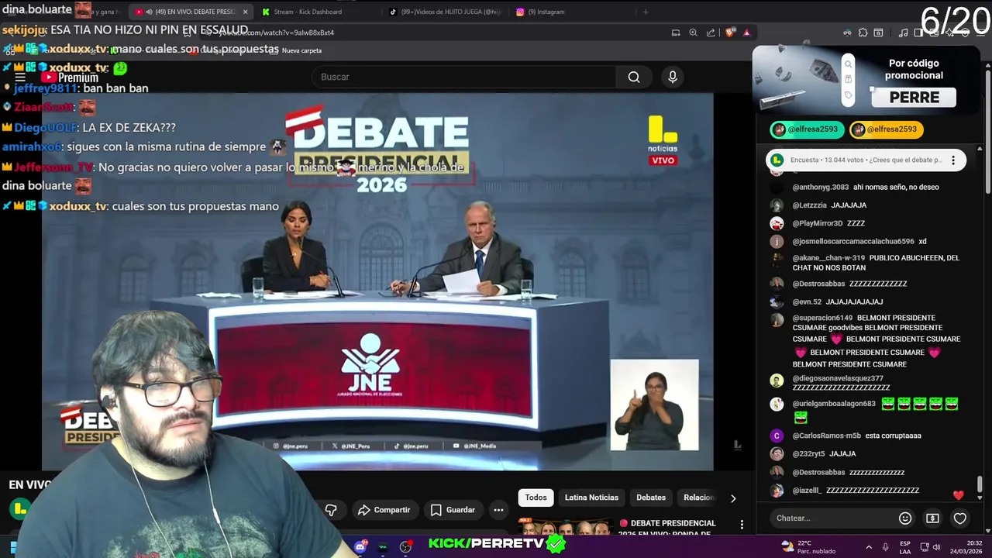Click the debate video player
992x558 pixels.
(x=377, y=281)
